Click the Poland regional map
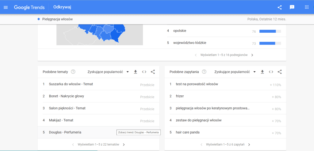Viewport: 314px width, 151px height. click(100, 35)
